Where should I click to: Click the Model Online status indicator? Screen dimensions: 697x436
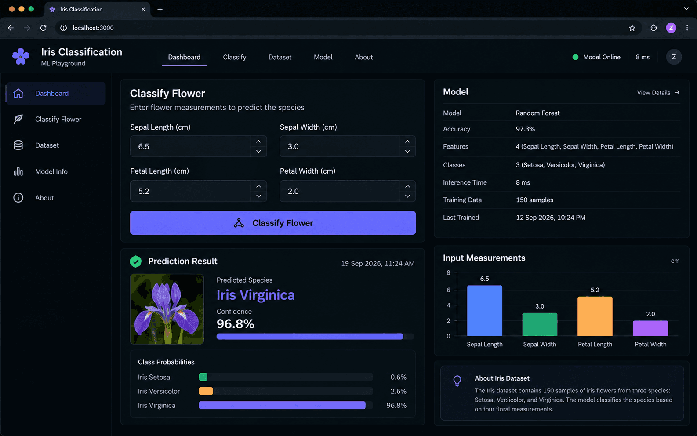point(596,57)
